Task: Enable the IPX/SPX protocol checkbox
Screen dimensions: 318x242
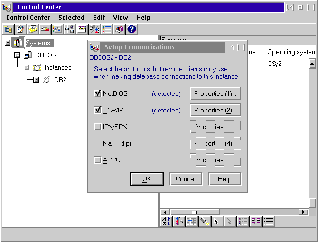Action: [x=98, y=127]
